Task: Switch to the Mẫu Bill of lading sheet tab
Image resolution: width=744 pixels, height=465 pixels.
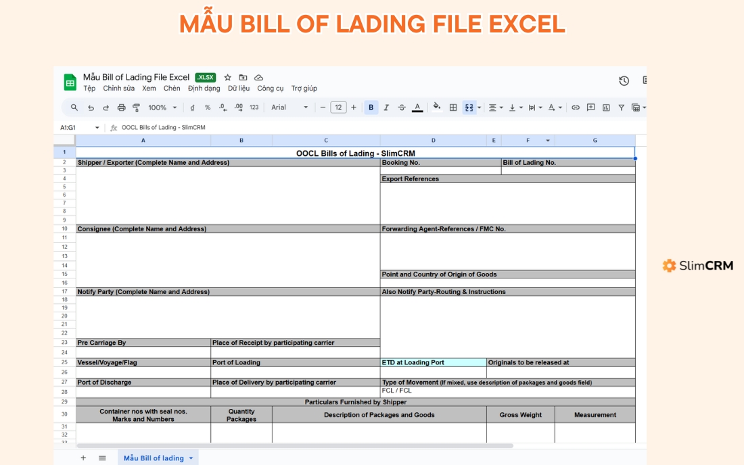Action: coord(154,458)
